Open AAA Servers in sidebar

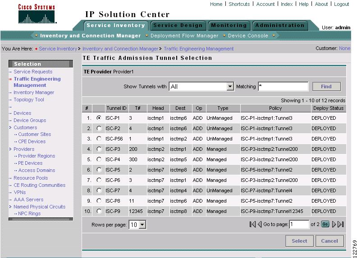point(28,199)
